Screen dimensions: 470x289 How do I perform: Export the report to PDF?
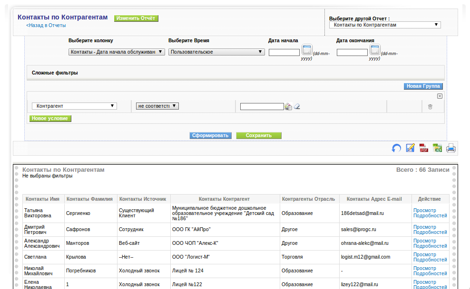[424, 148]
